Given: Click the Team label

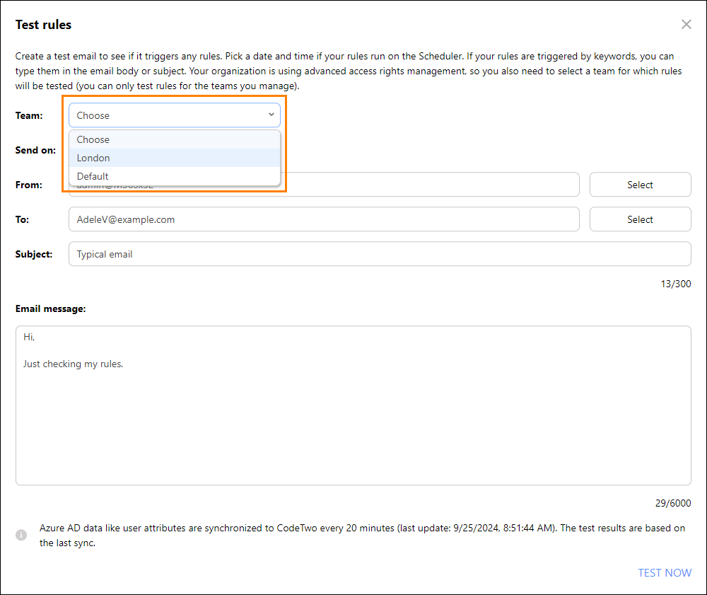Looking at the screenshot, I should (x=29, y=115).
